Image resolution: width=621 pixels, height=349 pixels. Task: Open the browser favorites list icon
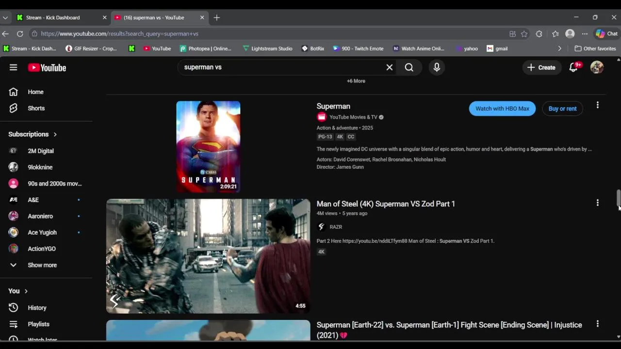(556, 34)
